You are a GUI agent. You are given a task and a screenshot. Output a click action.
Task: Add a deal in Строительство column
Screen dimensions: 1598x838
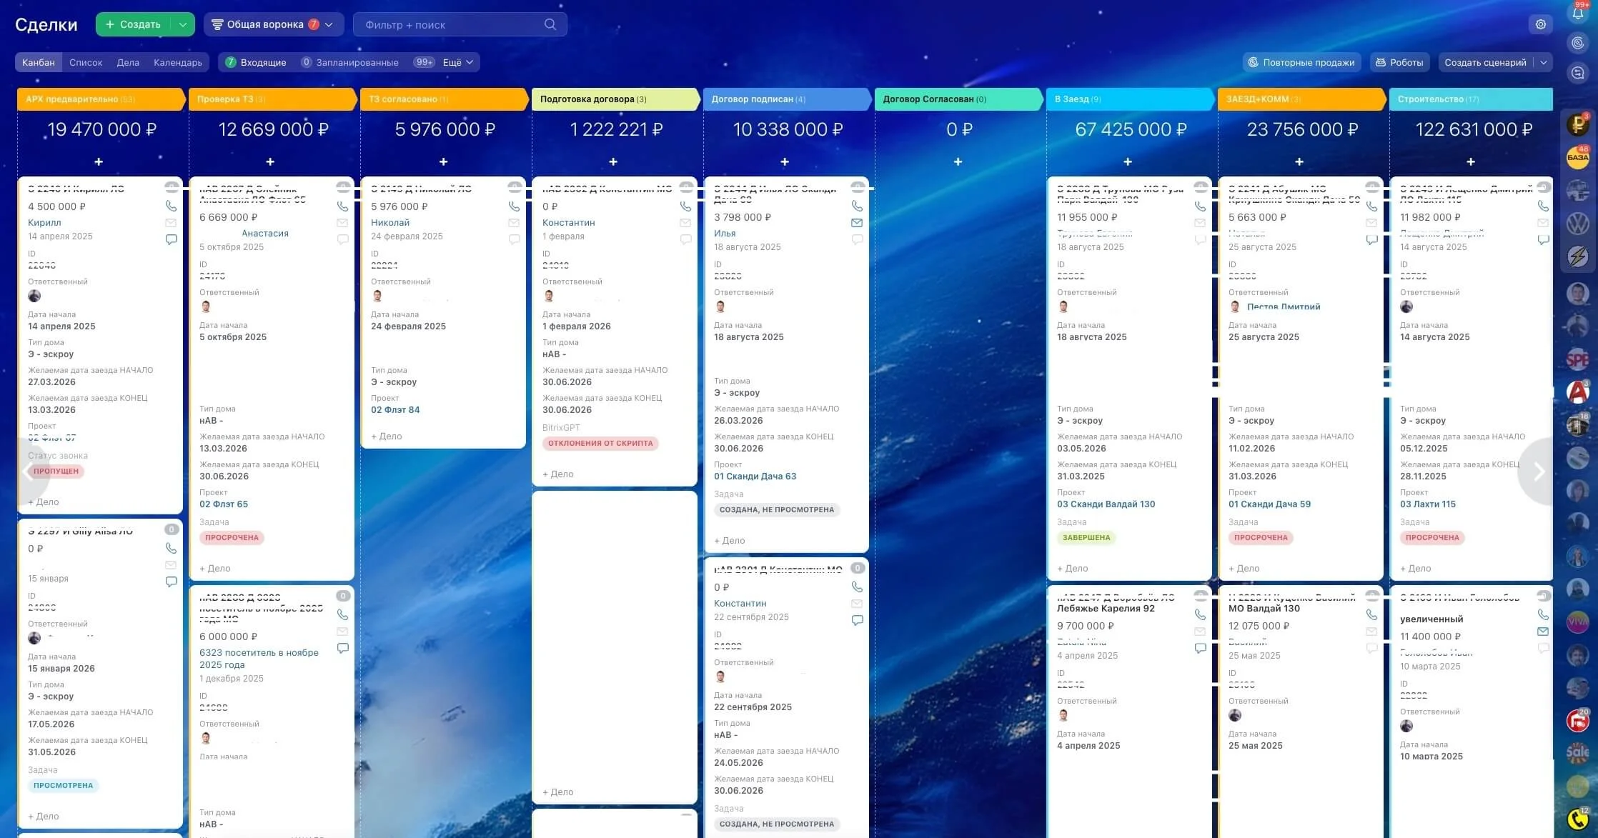pyautogui.click(x=1471, y=162)
